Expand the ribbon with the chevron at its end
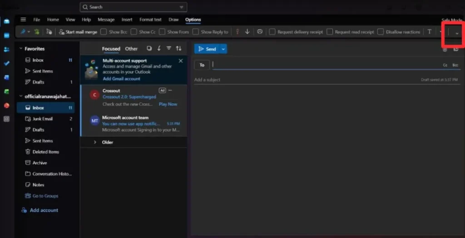Image resolution: width=465 pixels, height=238 pixels. [x=457, y=33]
